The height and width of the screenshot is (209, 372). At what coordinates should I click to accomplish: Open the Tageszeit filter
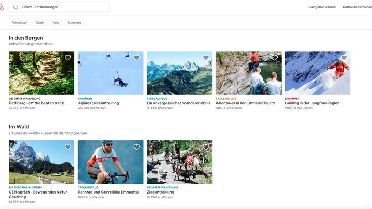click(74, 23)
